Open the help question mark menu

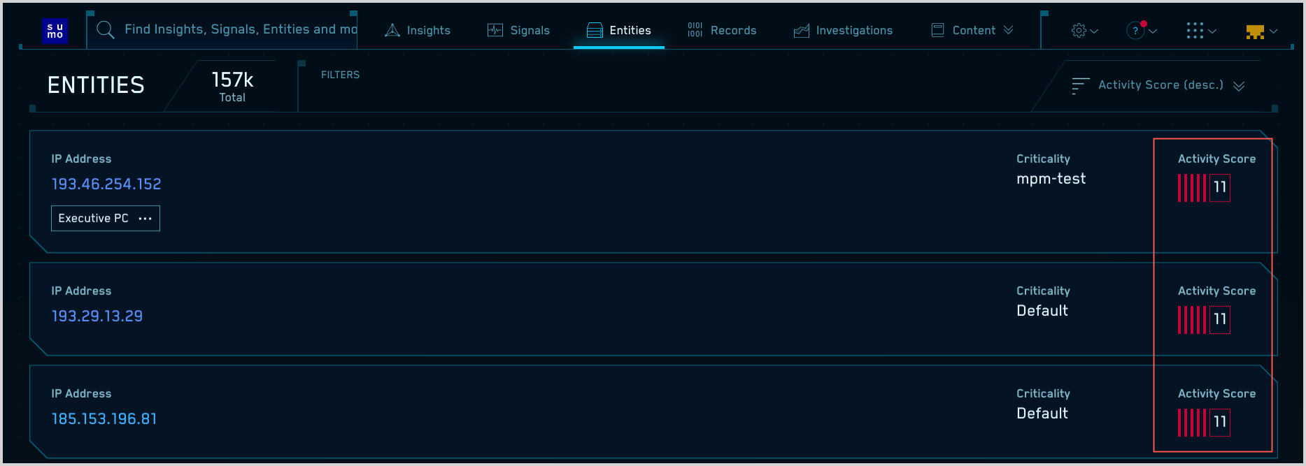click(1135, 31)
